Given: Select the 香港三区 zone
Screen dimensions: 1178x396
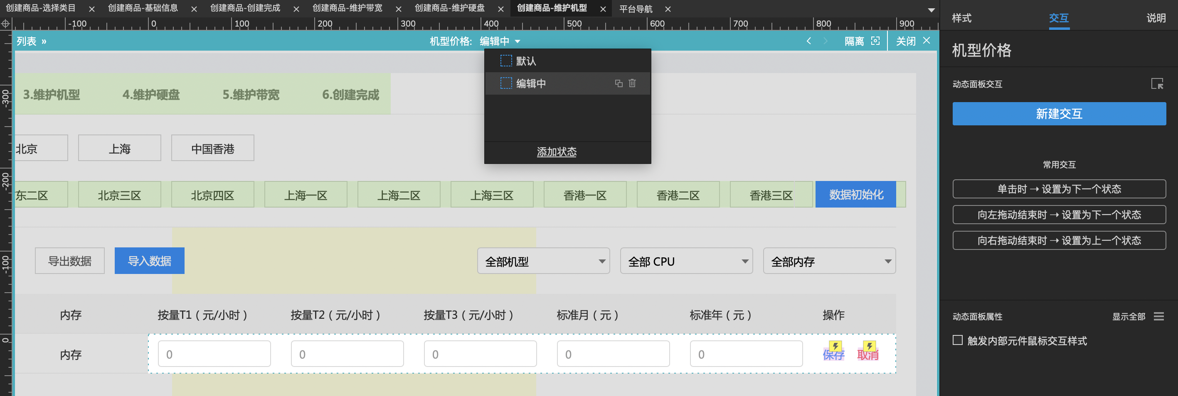Looking at the screenshot, I should coord(771,195).
